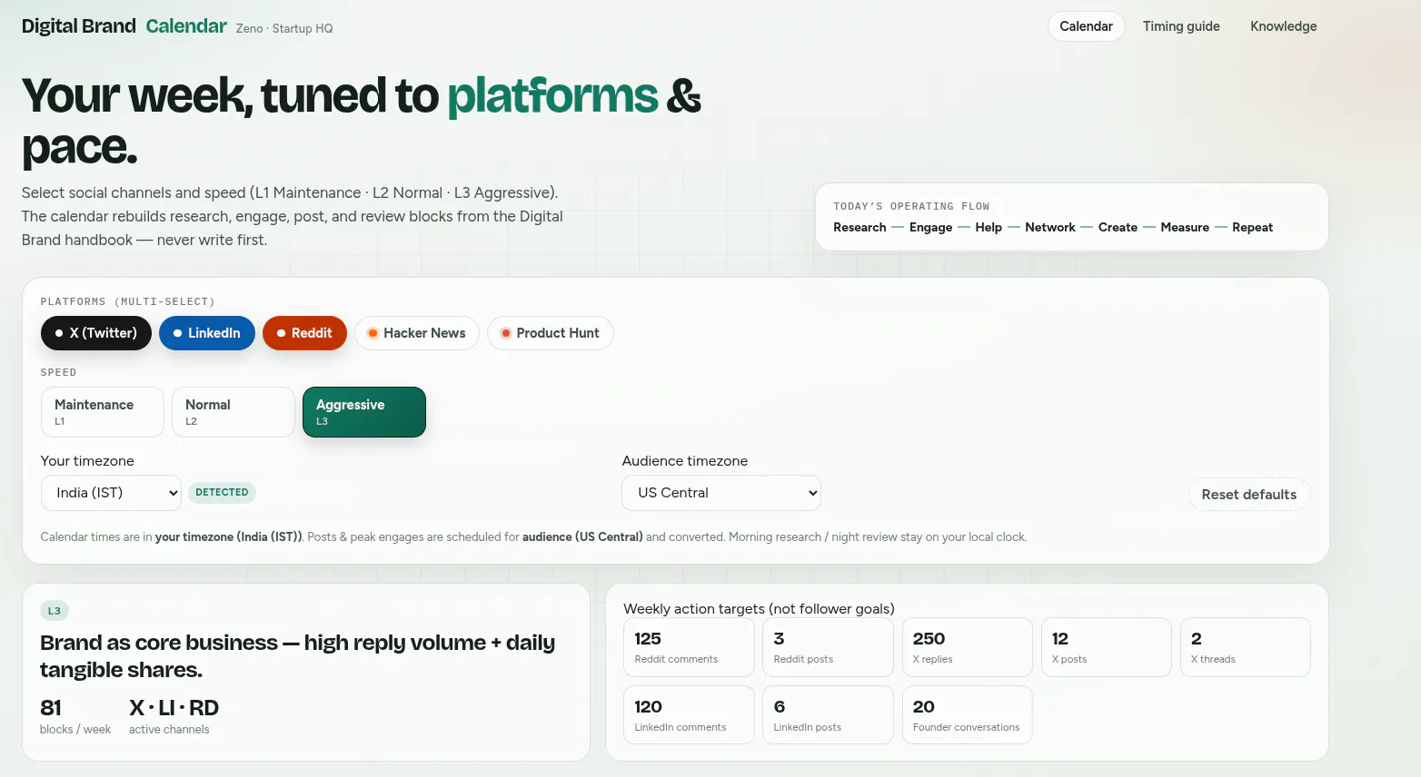Enable the Product Hunt platform
Screen dimensions: 1421x777
(x=550, y=333)
